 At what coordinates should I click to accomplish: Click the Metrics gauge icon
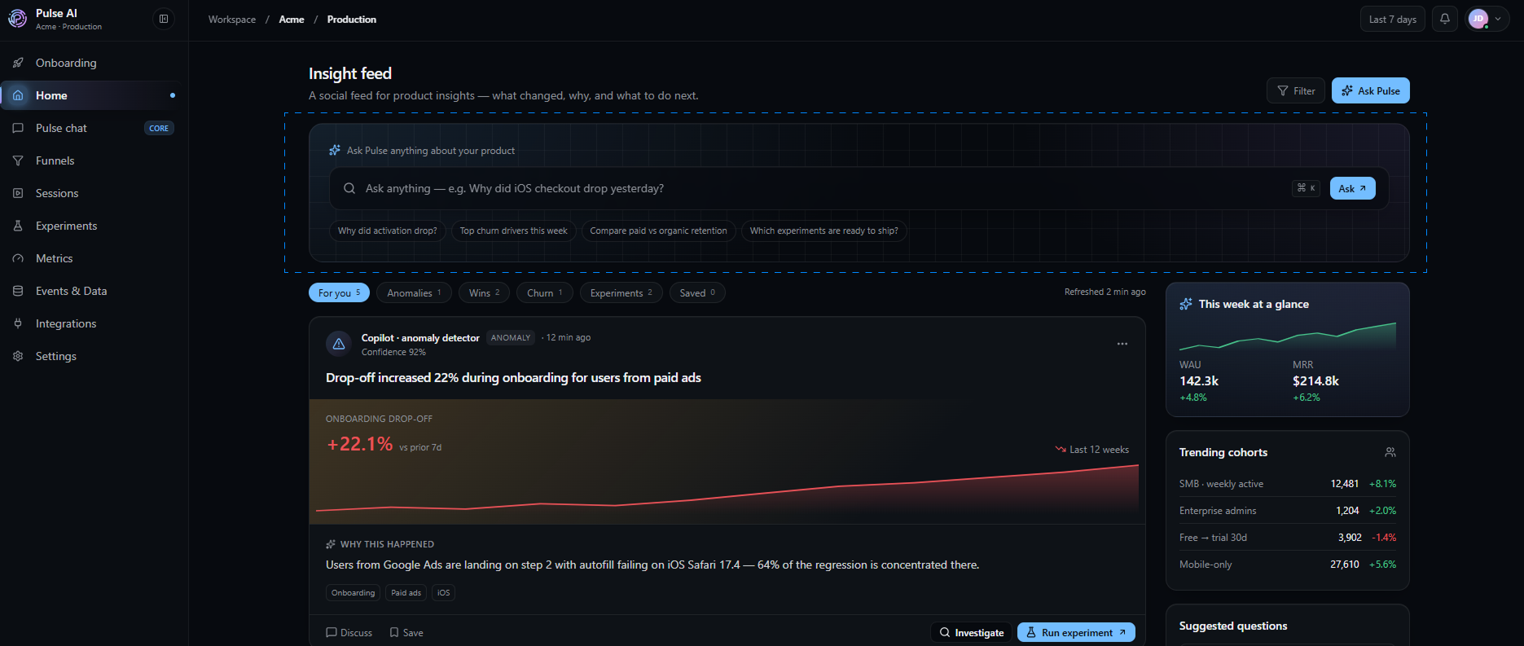[18, 258]
